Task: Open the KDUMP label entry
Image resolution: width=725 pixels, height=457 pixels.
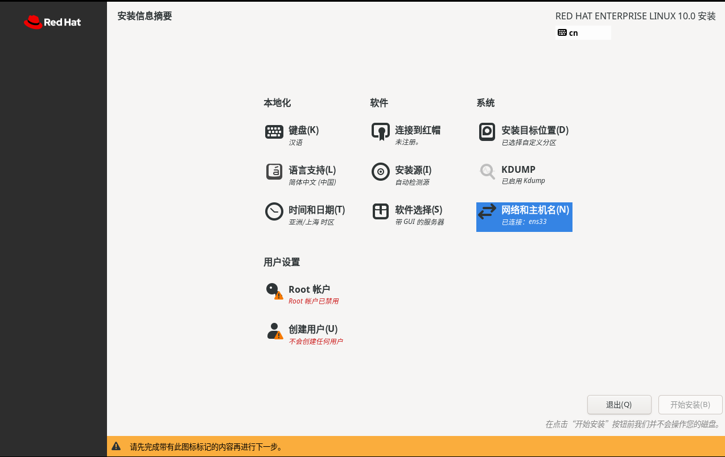Action: 518,169
